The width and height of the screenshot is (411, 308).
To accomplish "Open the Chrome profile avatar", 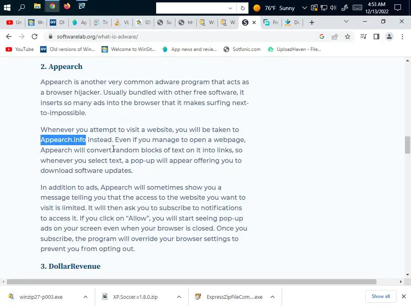I will [x=389, y=36].
